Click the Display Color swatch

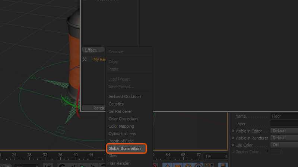coord(276,152)
